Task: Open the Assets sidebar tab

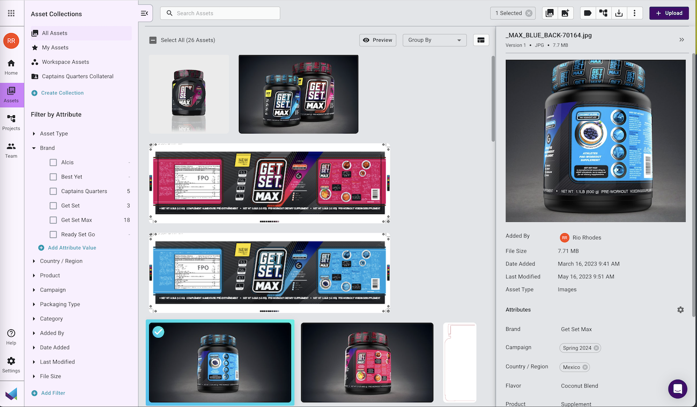Action: (x=11, y=95)
